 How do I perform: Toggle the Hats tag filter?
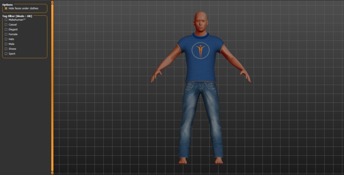6,39
